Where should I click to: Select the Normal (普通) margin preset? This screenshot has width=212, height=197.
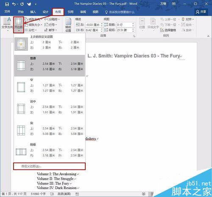click(x=50, y=66)
